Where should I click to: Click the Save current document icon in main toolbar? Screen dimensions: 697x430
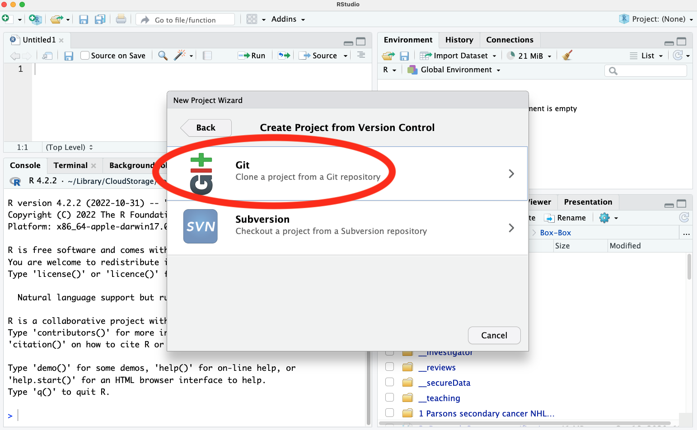click(83, 19)
